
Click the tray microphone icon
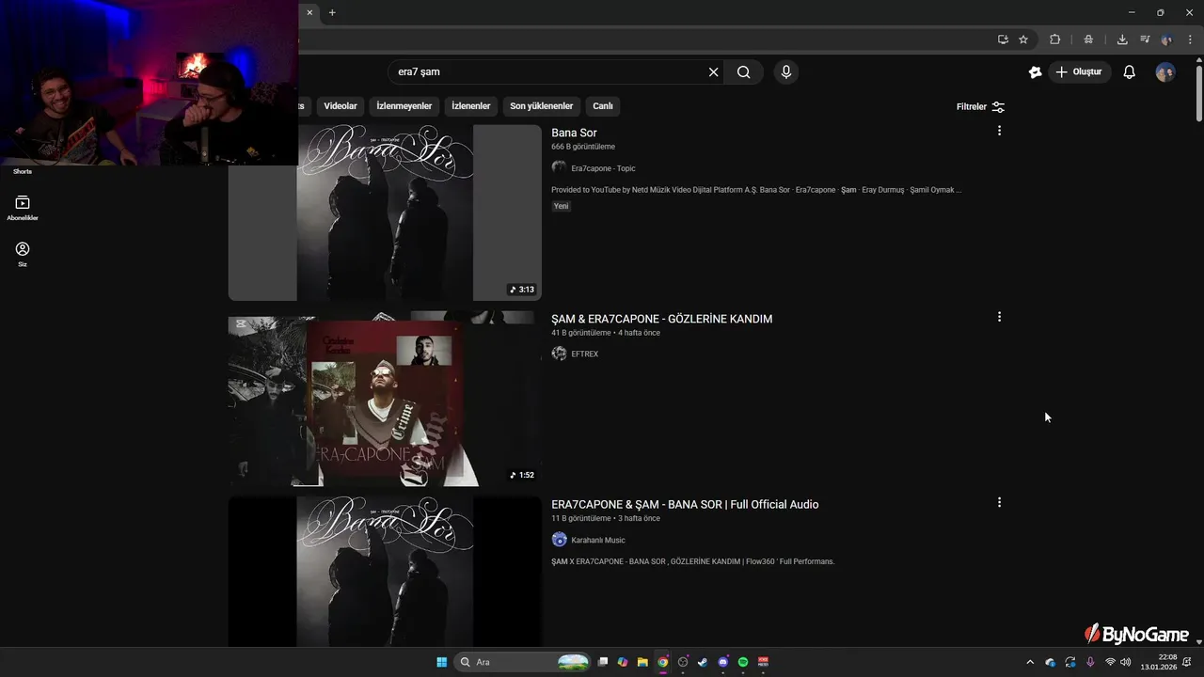point(1090,662)
